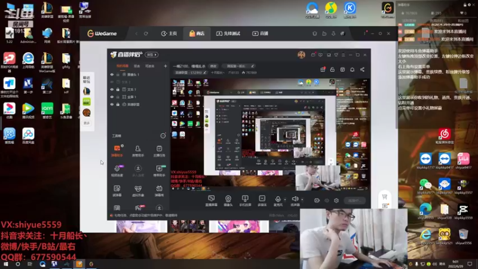Open the 弹幕秀 TV-shaped tool

(x=159, y=191)
